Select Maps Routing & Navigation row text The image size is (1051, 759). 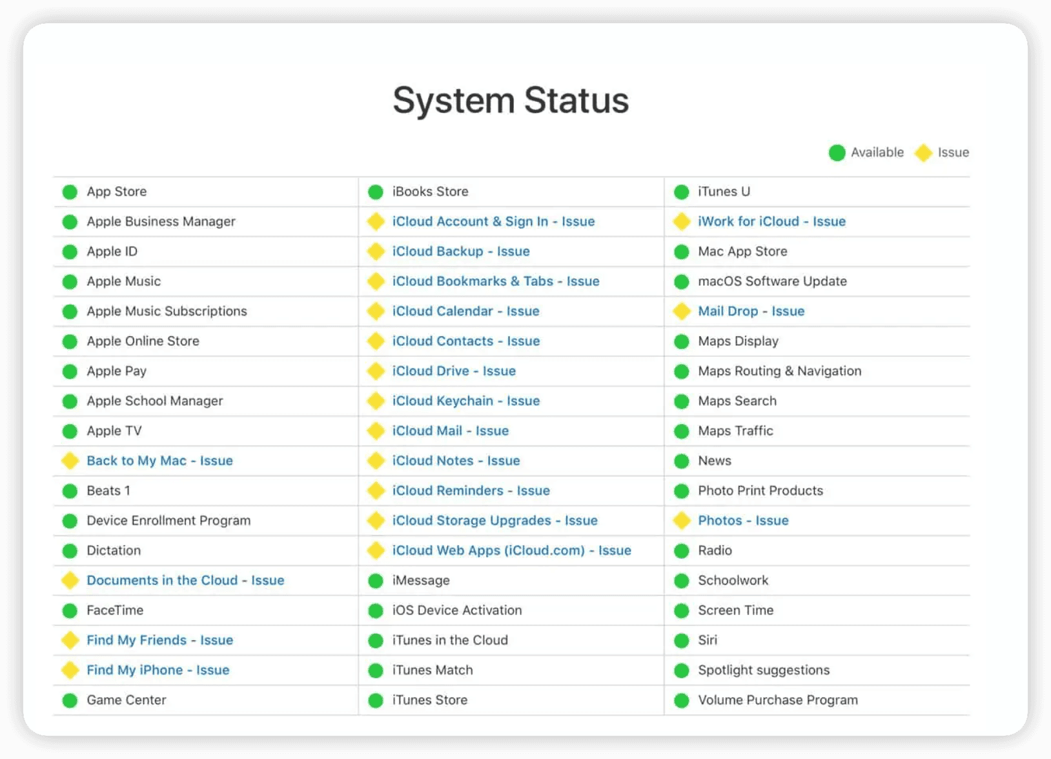(x=779, y=371)
